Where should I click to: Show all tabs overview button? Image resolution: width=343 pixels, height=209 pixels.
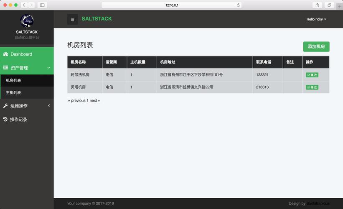pyautogui.click(x=329, y=5)
